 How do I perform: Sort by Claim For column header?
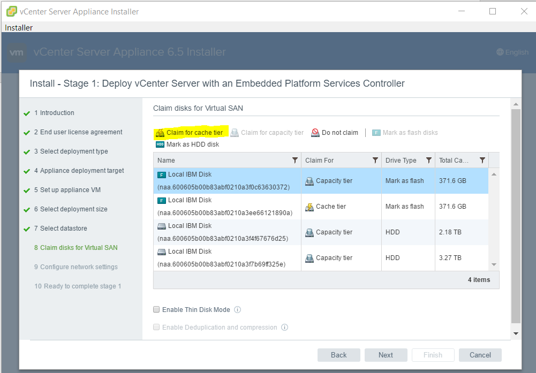319,160
